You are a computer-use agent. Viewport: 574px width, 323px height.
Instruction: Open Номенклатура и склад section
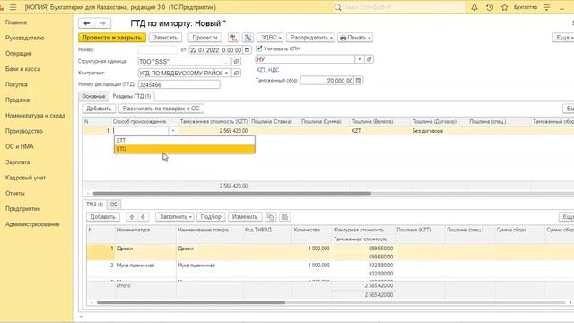(35, 116)
